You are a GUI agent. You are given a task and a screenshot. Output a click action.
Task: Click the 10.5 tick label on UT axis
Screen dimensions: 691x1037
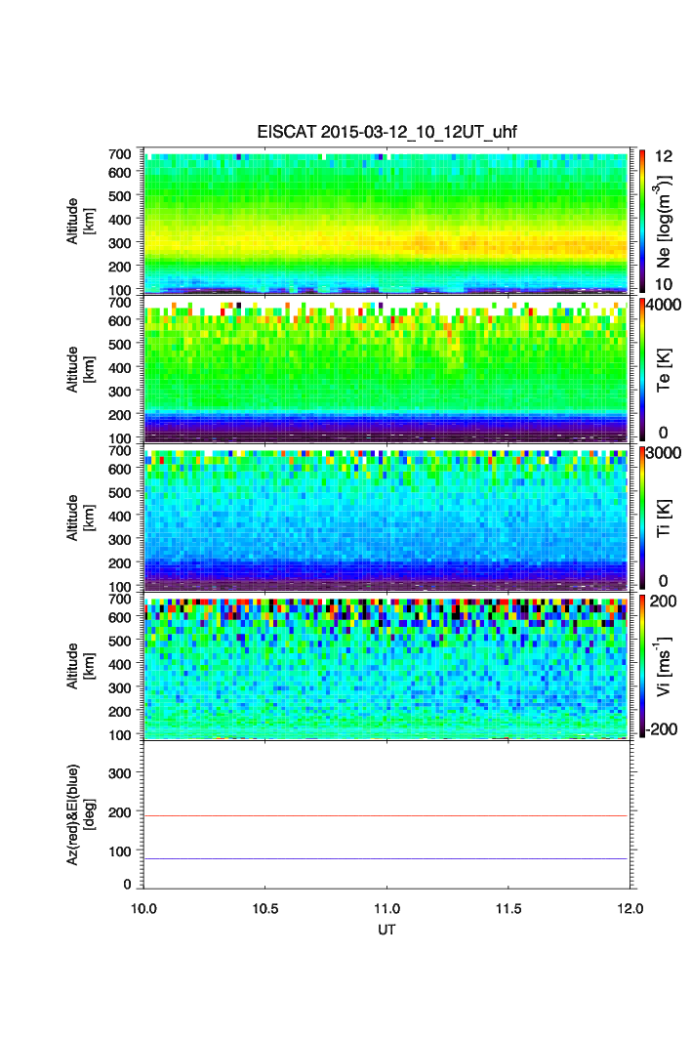pos(265,908)
